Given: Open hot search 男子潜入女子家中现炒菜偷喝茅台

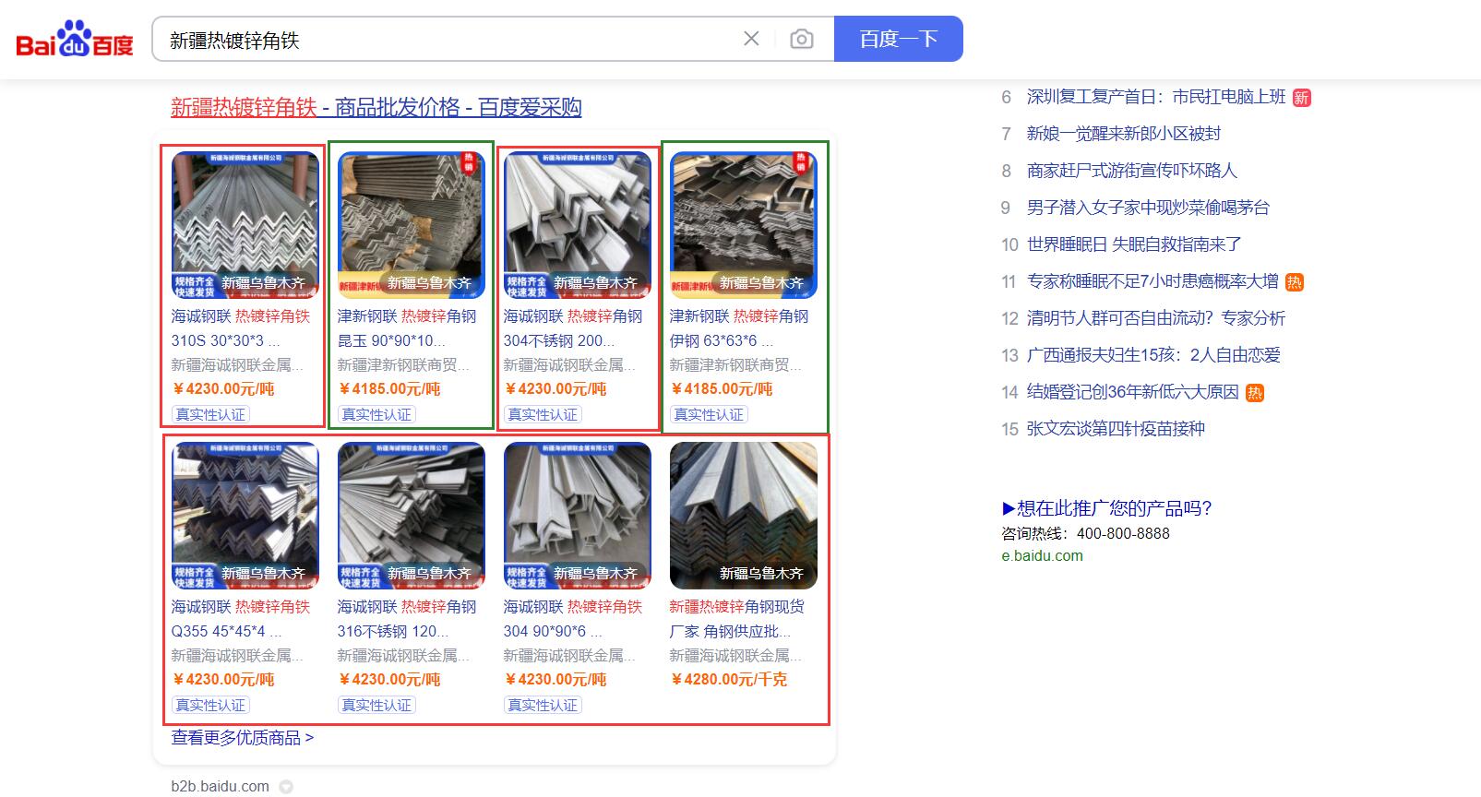Looking at the screenshot, I should 1148,208.
